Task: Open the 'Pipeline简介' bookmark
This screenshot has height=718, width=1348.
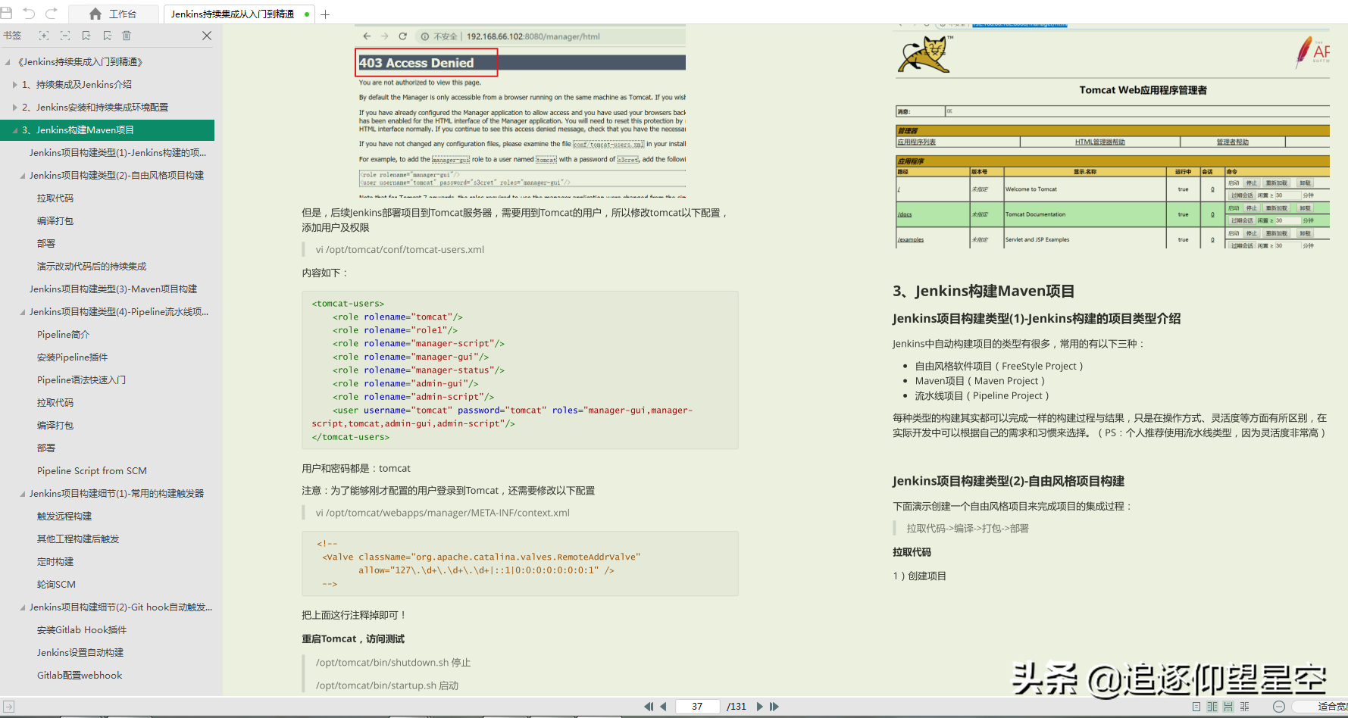Action: 63,335
